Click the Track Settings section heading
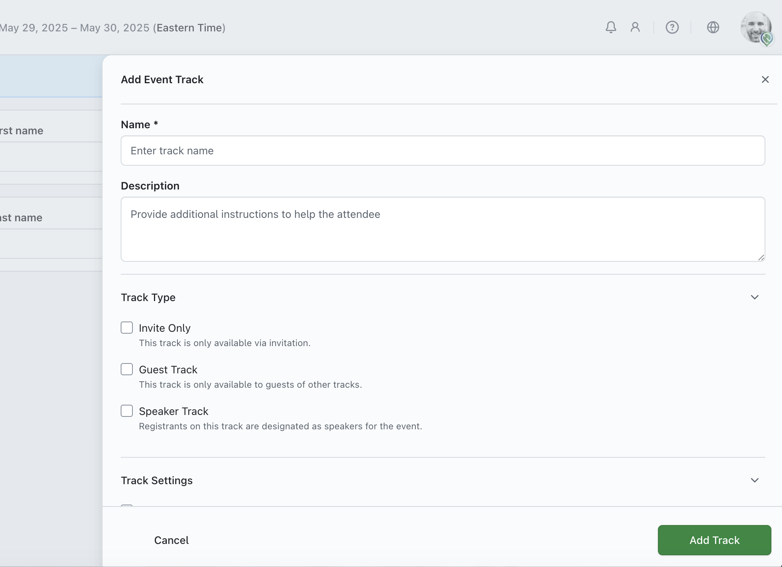 click(x=157, y=480)
